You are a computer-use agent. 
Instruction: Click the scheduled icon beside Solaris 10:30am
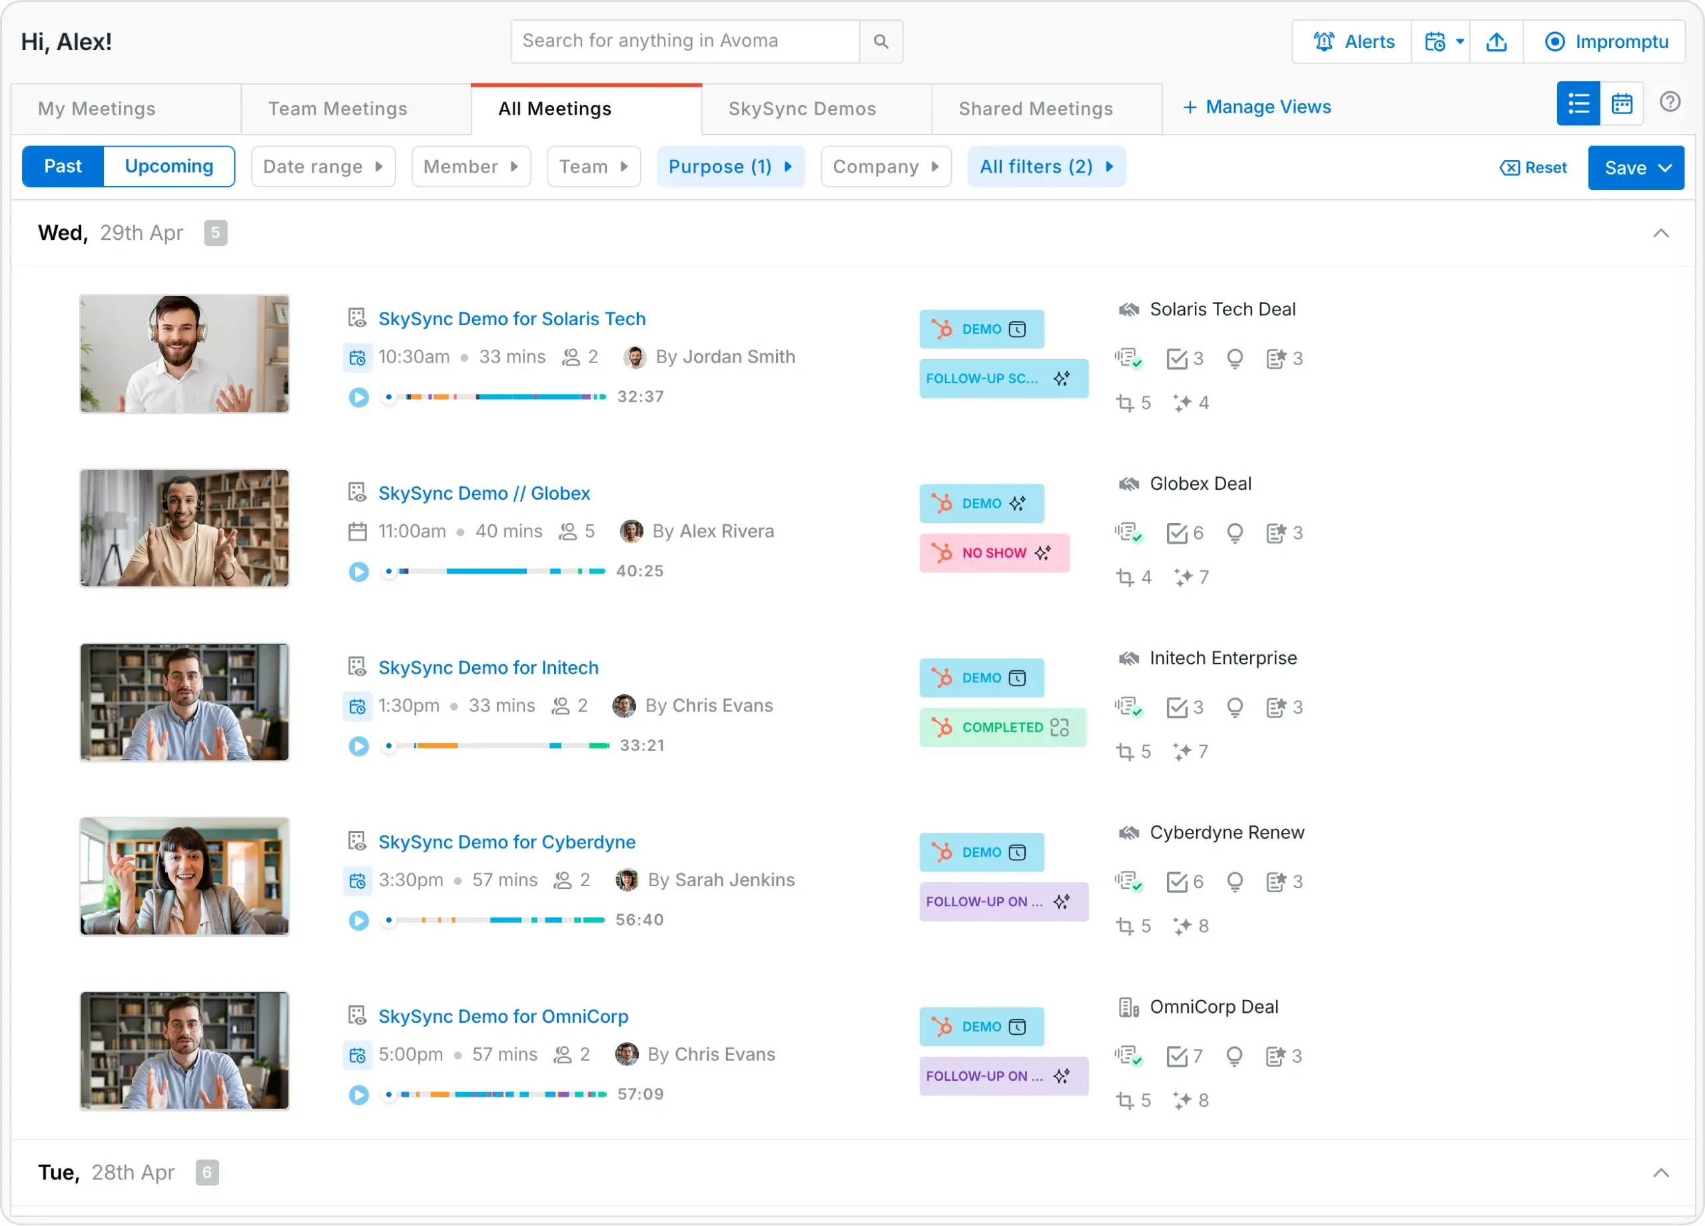pos(357,357)
